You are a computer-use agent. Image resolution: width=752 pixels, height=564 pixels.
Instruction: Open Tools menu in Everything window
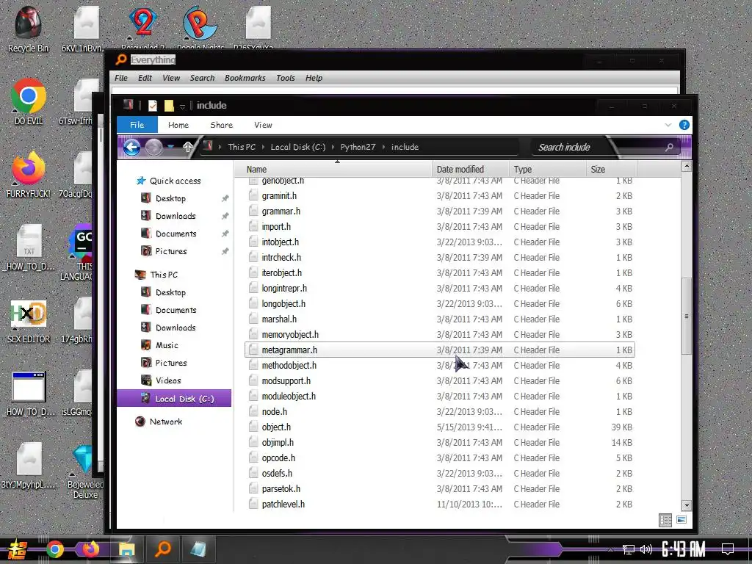click(x=286, y=78)
